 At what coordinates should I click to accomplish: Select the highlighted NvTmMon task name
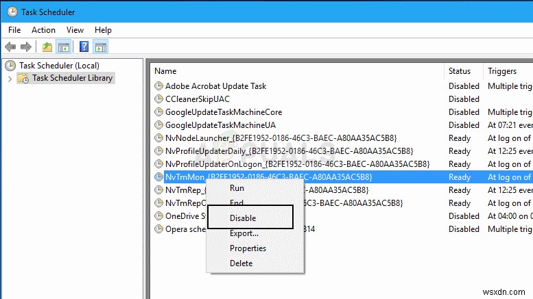click(268, 177)
